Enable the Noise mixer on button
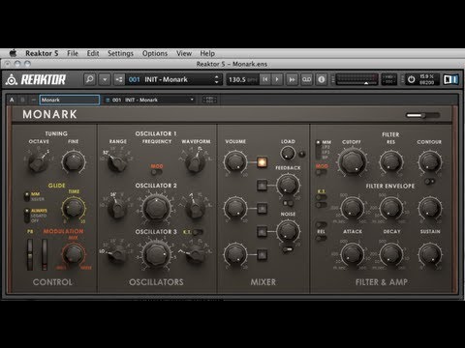 pos(262,231)
